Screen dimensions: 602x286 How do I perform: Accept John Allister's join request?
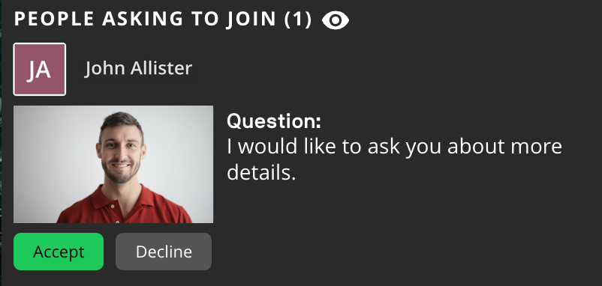59,252
